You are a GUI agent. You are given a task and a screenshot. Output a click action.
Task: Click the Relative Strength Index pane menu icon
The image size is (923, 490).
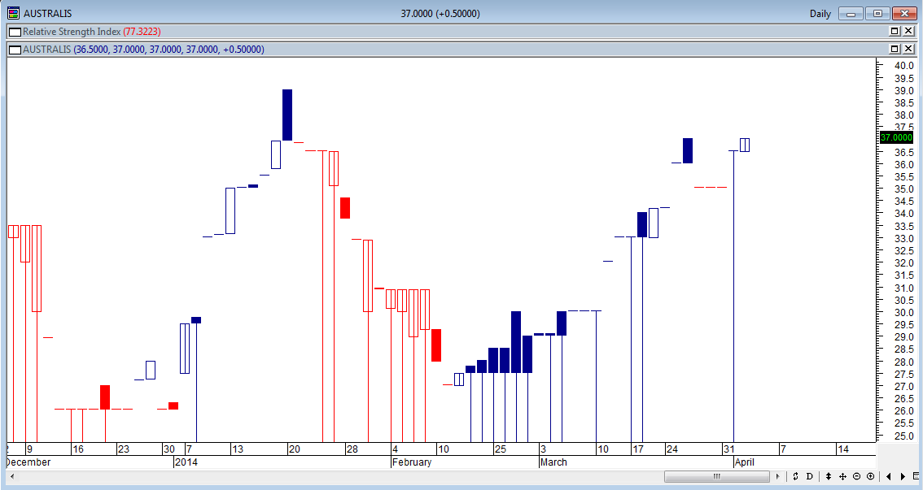pyautogui.click(x=15, y=32)
